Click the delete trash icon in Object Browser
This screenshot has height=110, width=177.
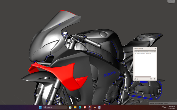[x=154, y=79]
